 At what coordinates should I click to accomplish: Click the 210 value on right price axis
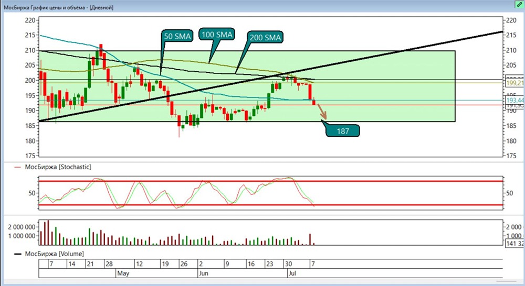[x=511, y=50]
